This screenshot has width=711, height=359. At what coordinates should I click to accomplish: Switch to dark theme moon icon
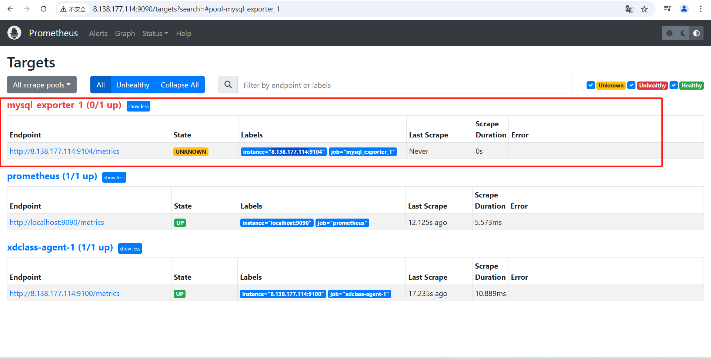(683, 33)
